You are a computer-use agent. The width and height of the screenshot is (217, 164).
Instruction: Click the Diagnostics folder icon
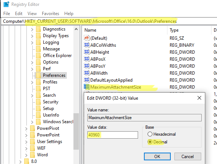pyautogui.click(x=38, y=29)
